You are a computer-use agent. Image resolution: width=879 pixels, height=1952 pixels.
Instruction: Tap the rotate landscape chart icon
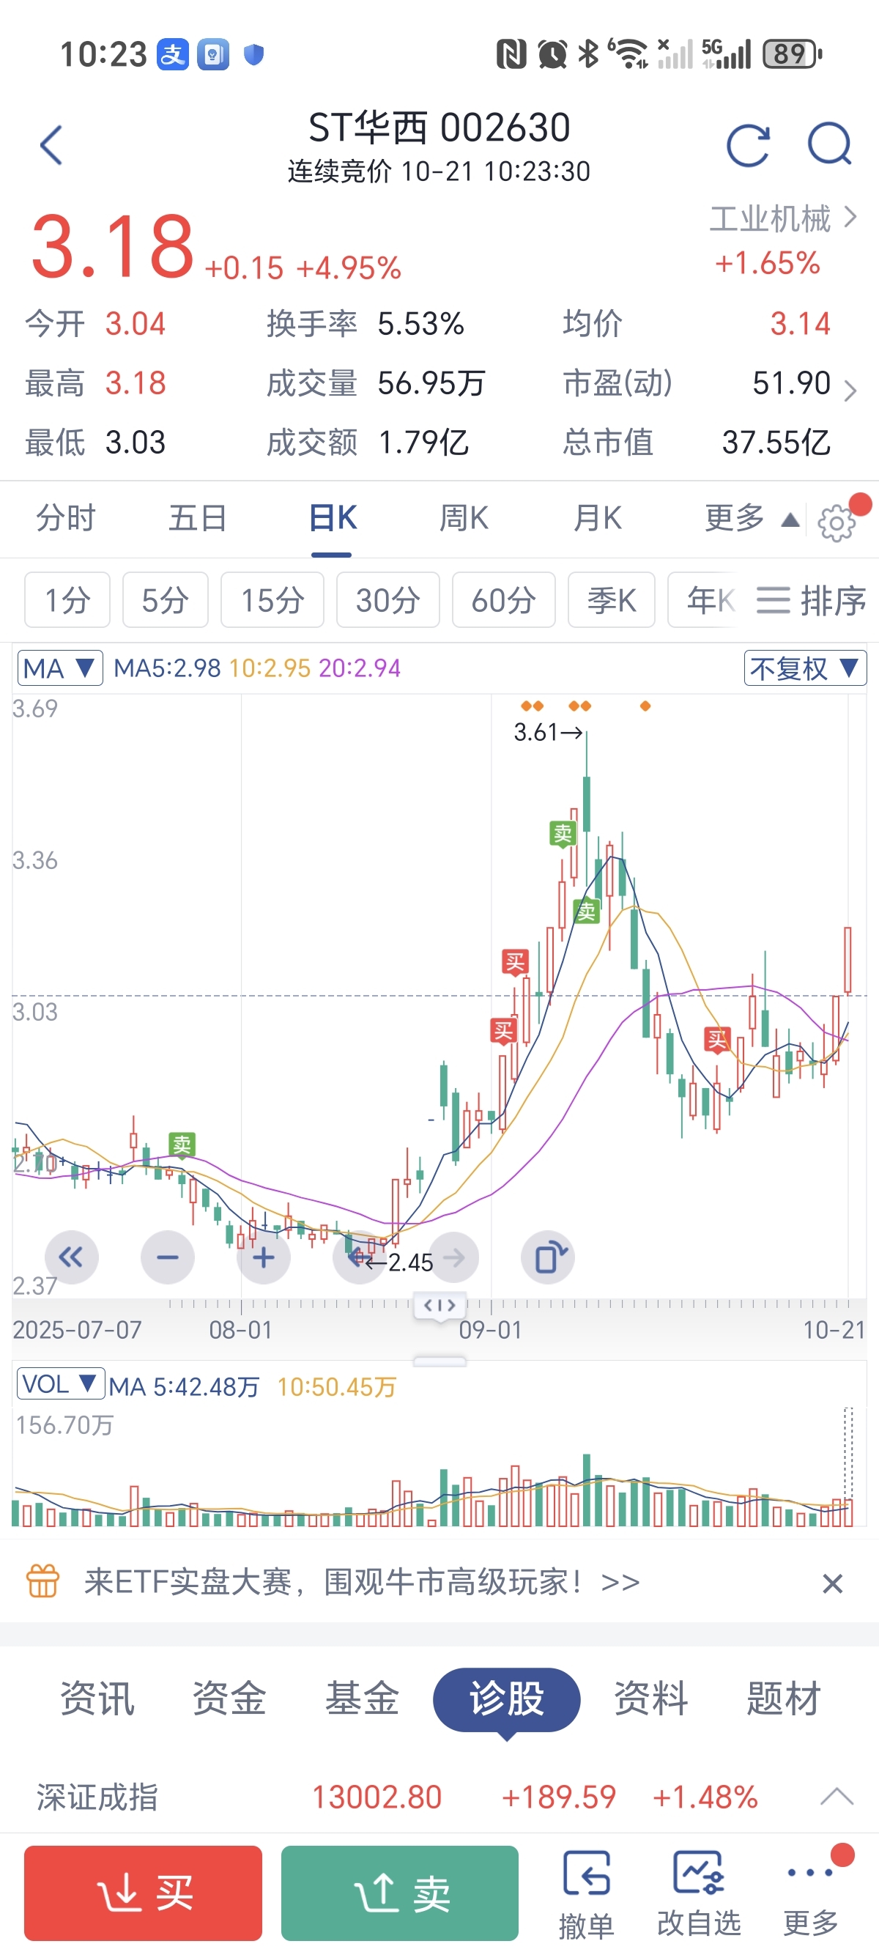548,1258
